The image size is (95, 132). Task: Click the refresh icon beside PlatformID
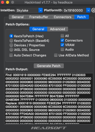tap(93, 10)
